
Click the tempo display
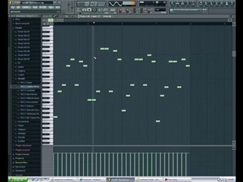(x=103, y=10)
